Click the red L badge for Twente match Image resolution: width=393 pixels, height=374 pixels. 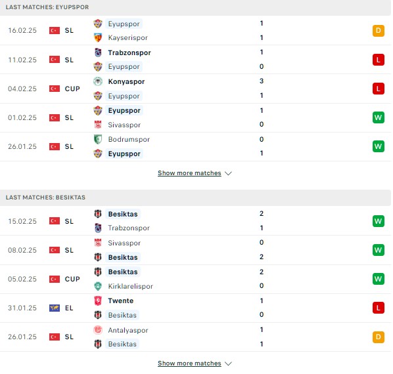point(378,308)
